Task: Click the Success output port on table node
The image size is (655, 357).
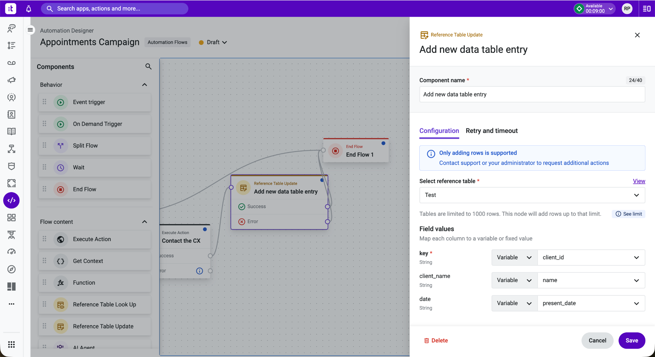Action: tap(327, 207)
